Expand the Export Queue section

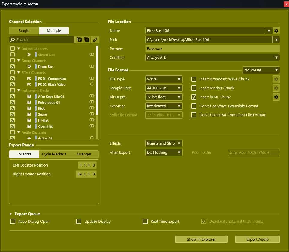[11, 214]
